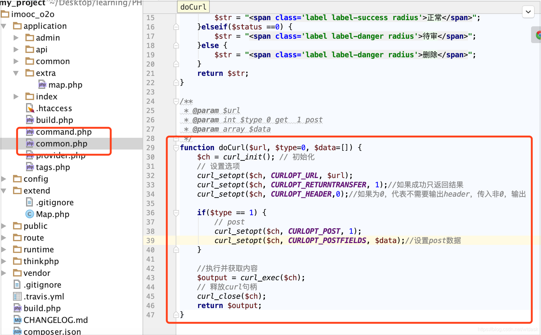Screen dimensions: 541x335
Task: Click the admin folder icon
Action: (x=30, y=38)
